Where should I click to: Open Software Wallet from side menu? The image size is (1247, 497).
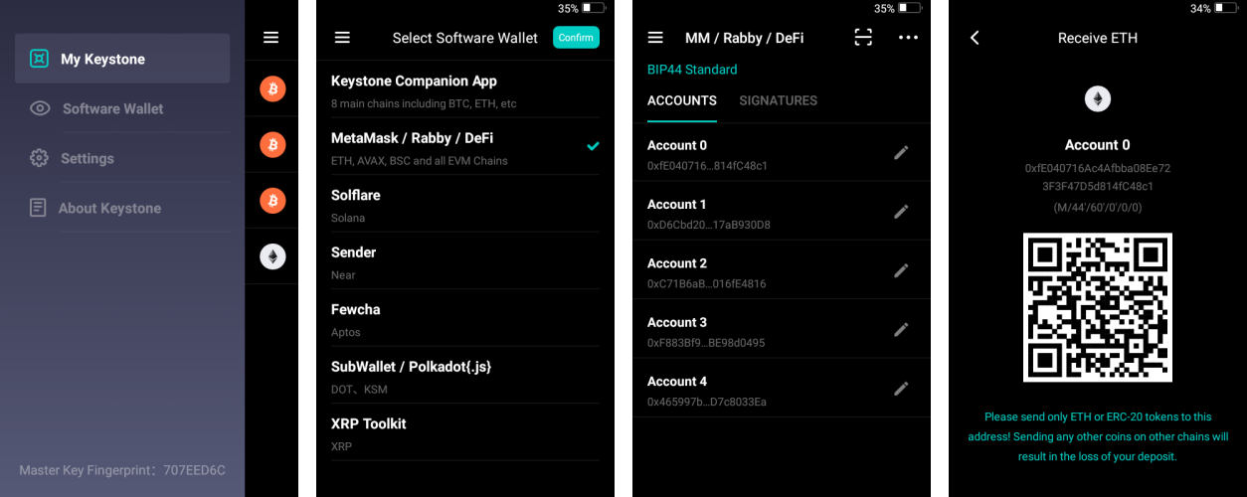[112, 108]
